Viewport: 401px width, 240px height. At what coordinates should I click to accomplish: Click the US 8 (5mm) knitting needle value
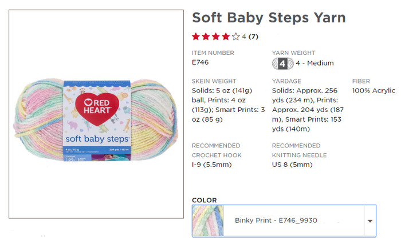click(x=292, y=165)
